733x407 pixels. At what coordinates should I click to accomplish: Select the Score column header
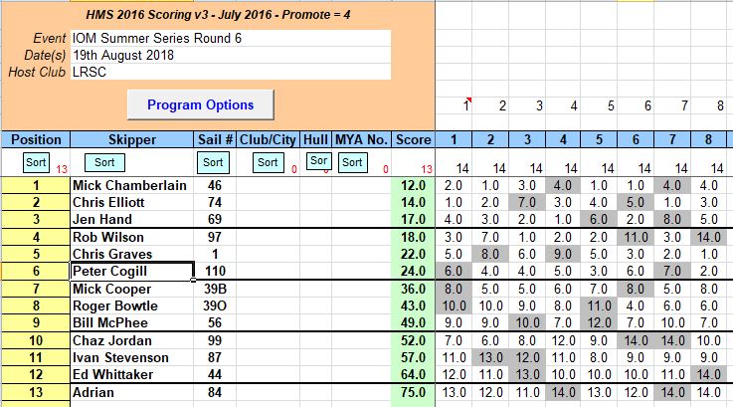[x=412, y=139]
